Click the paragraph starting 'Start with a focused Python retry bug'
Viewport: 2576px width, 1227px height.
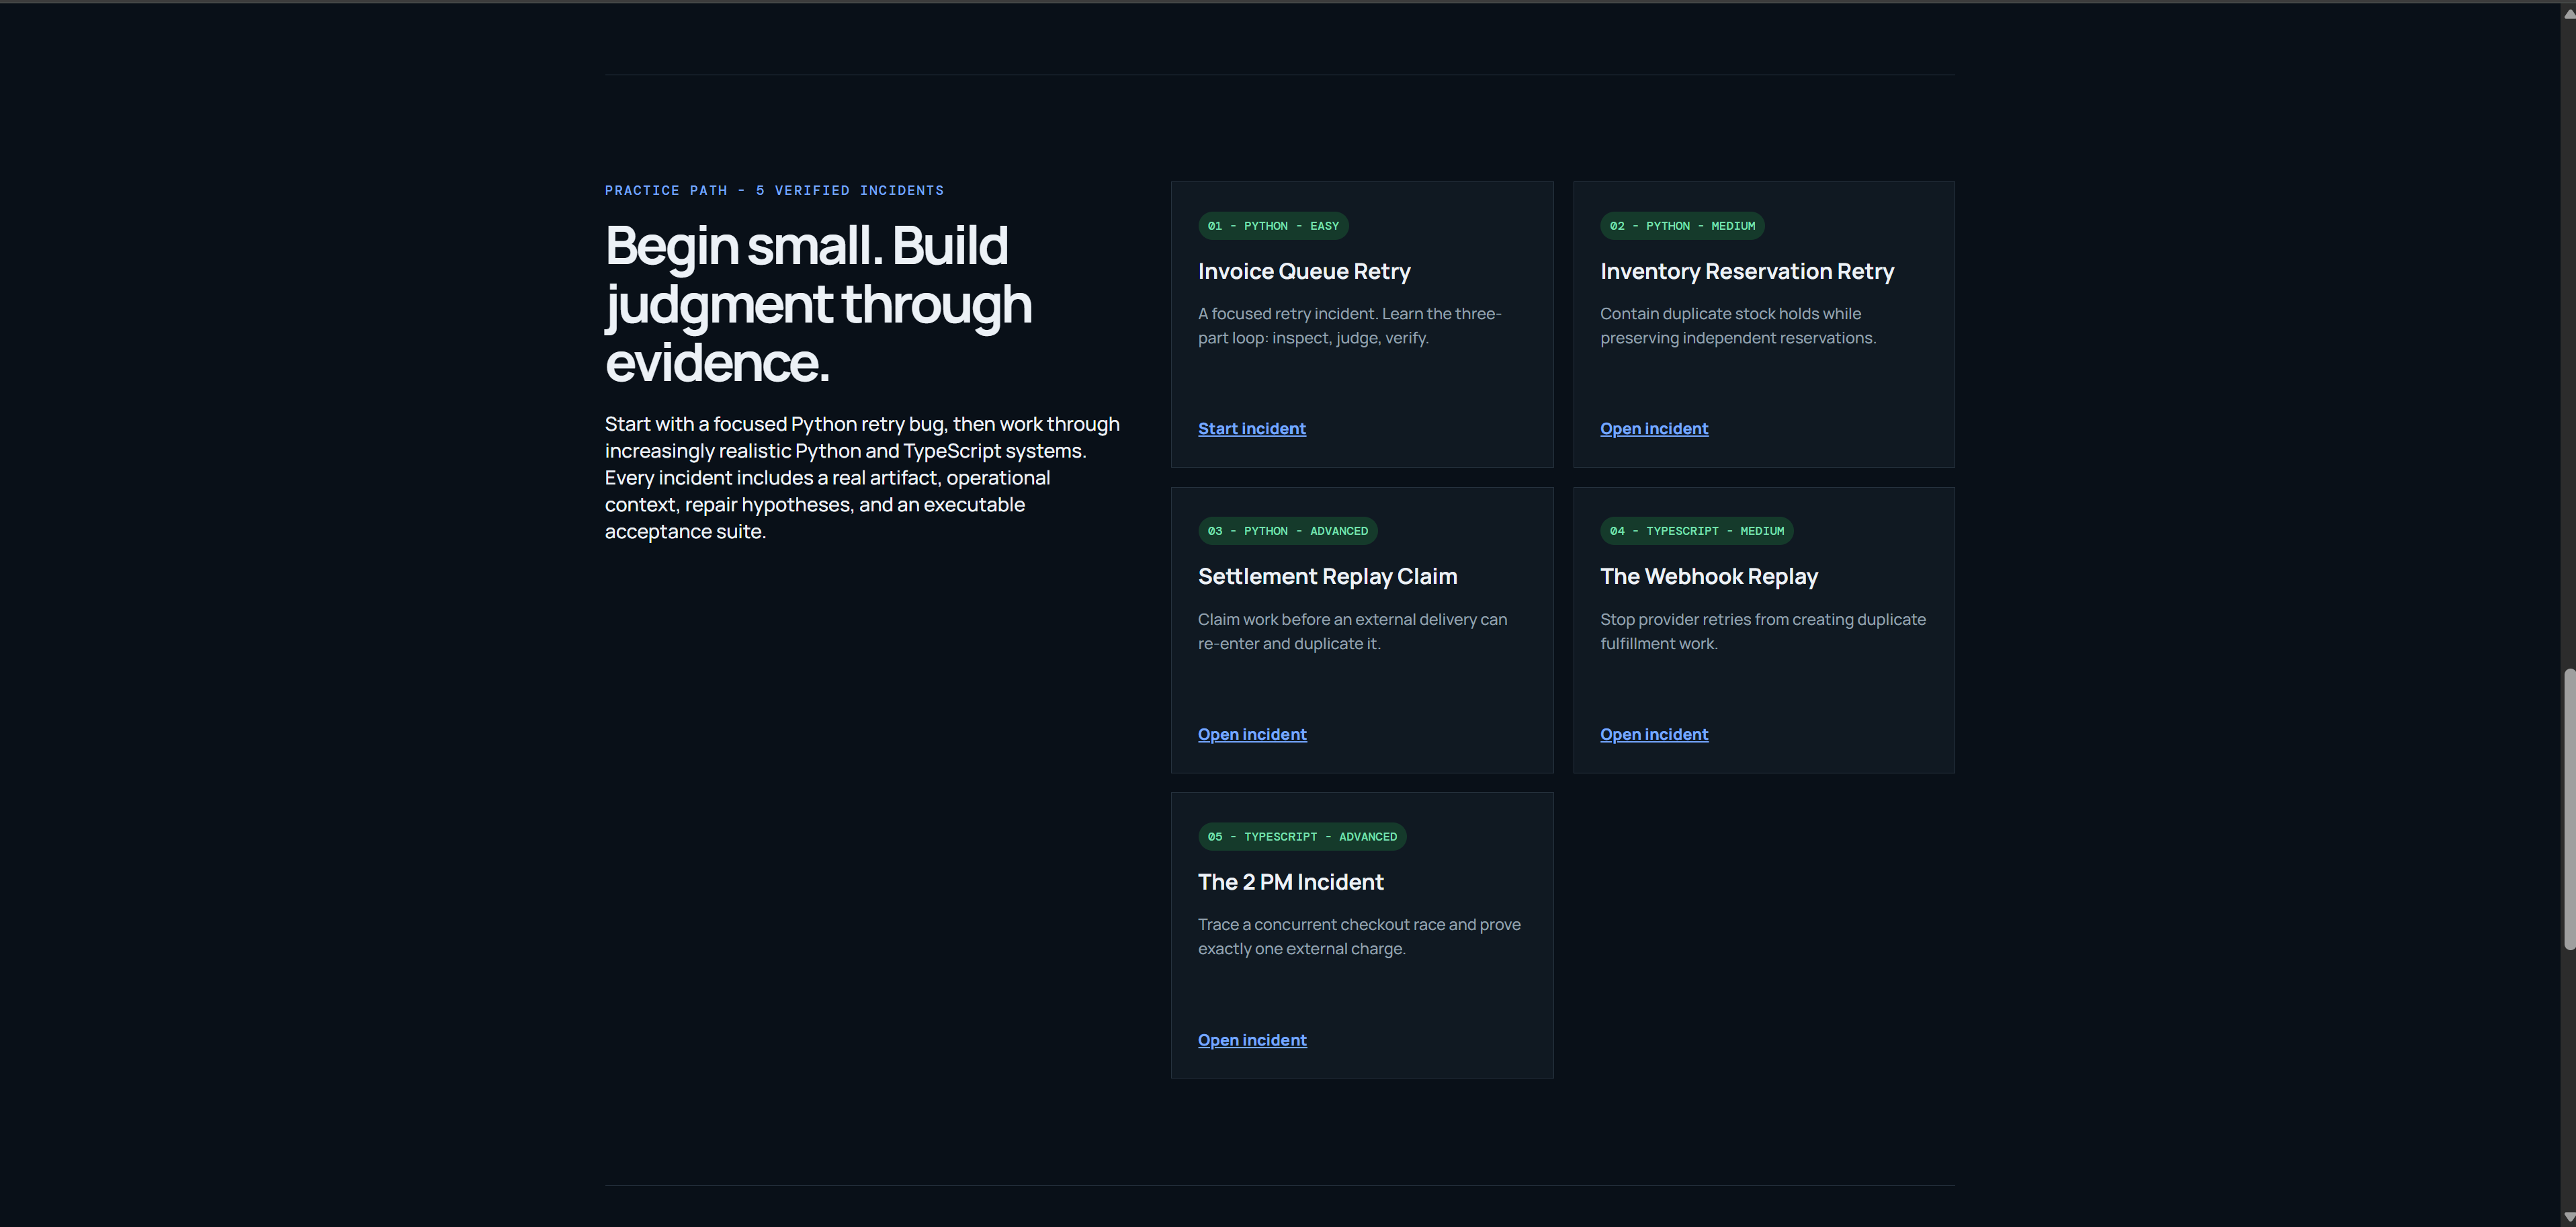point(862,478)
